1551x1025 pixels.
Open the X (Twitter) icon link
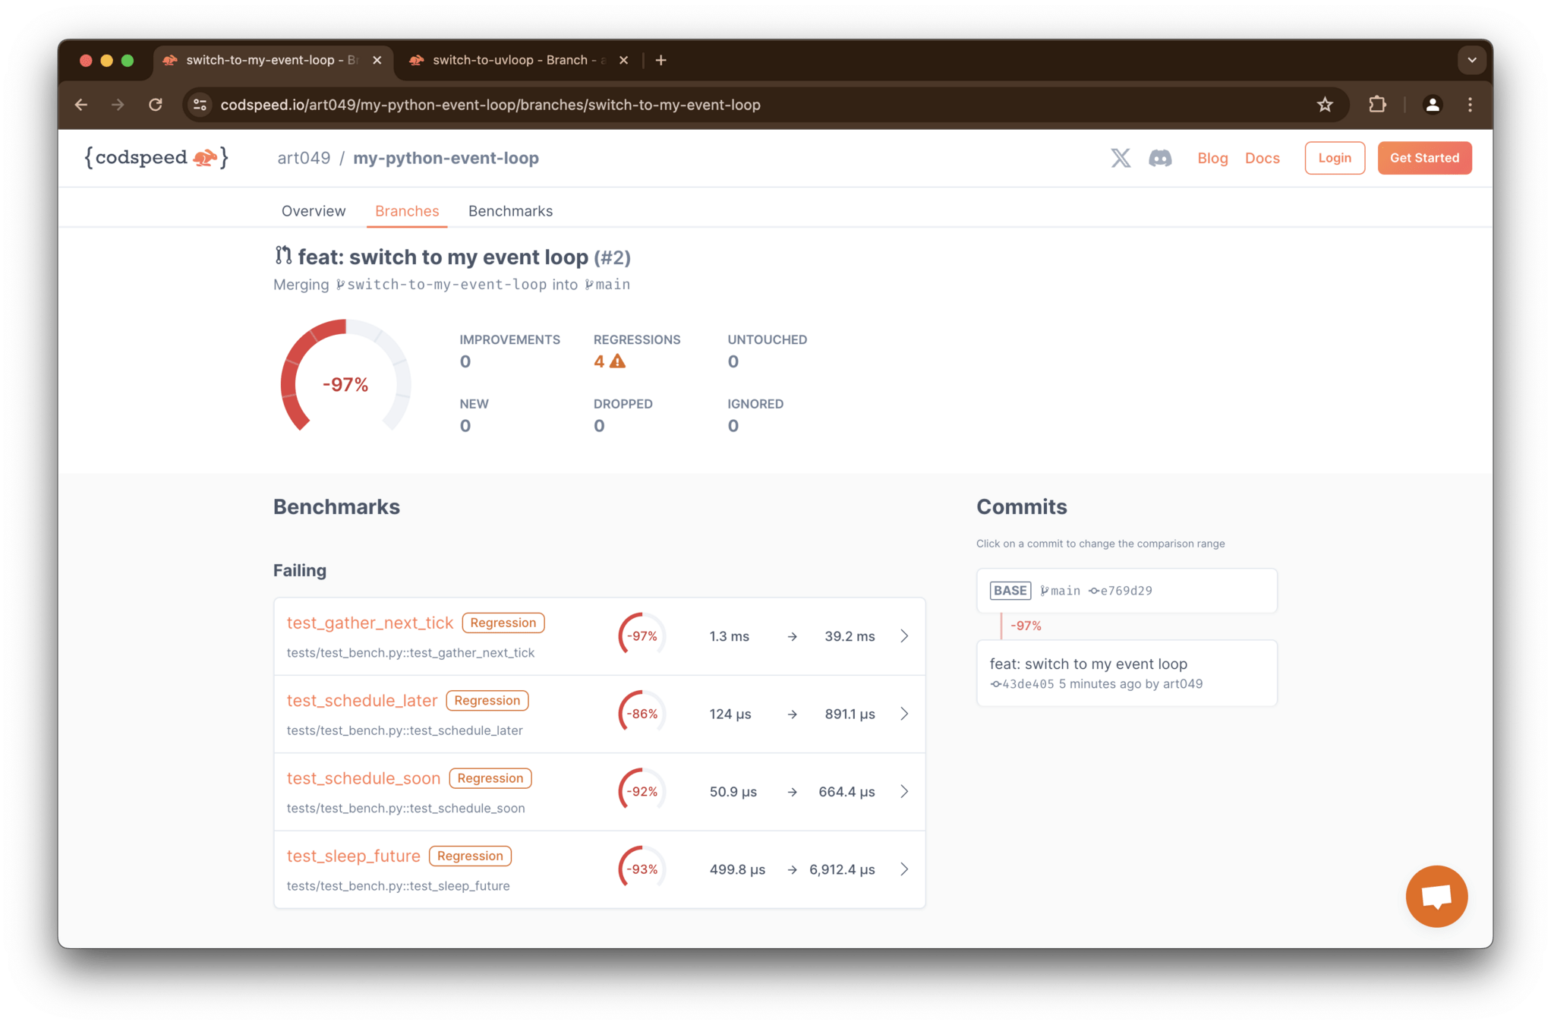pos(1120,158)
